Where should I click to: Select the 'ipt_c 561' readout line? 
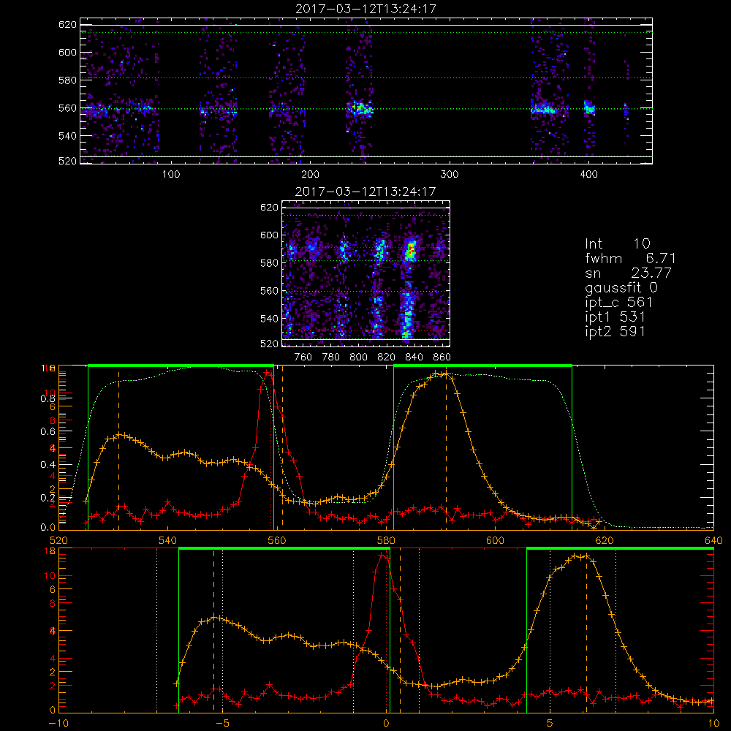(618, 303)
